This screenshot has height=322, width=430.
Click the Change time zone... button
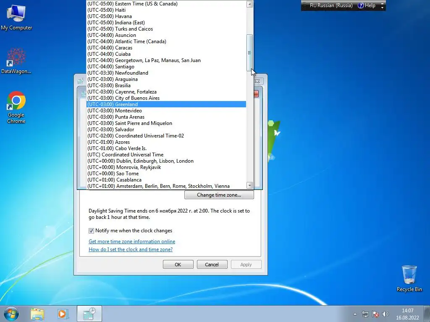click(219, 195)
